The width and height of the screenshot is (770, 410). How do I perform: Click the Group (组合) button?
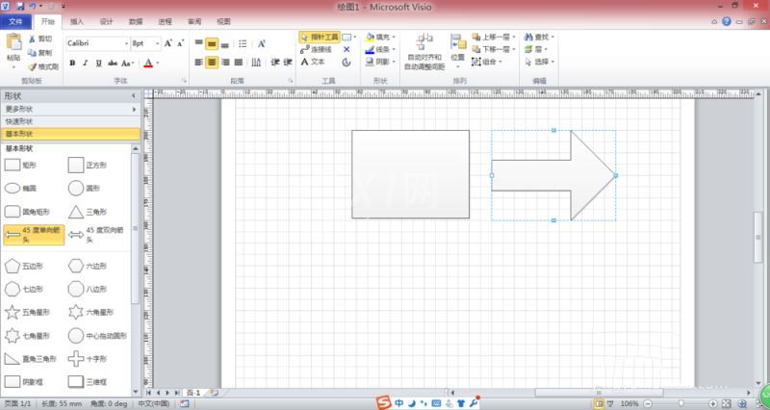(x=487, y=62)
